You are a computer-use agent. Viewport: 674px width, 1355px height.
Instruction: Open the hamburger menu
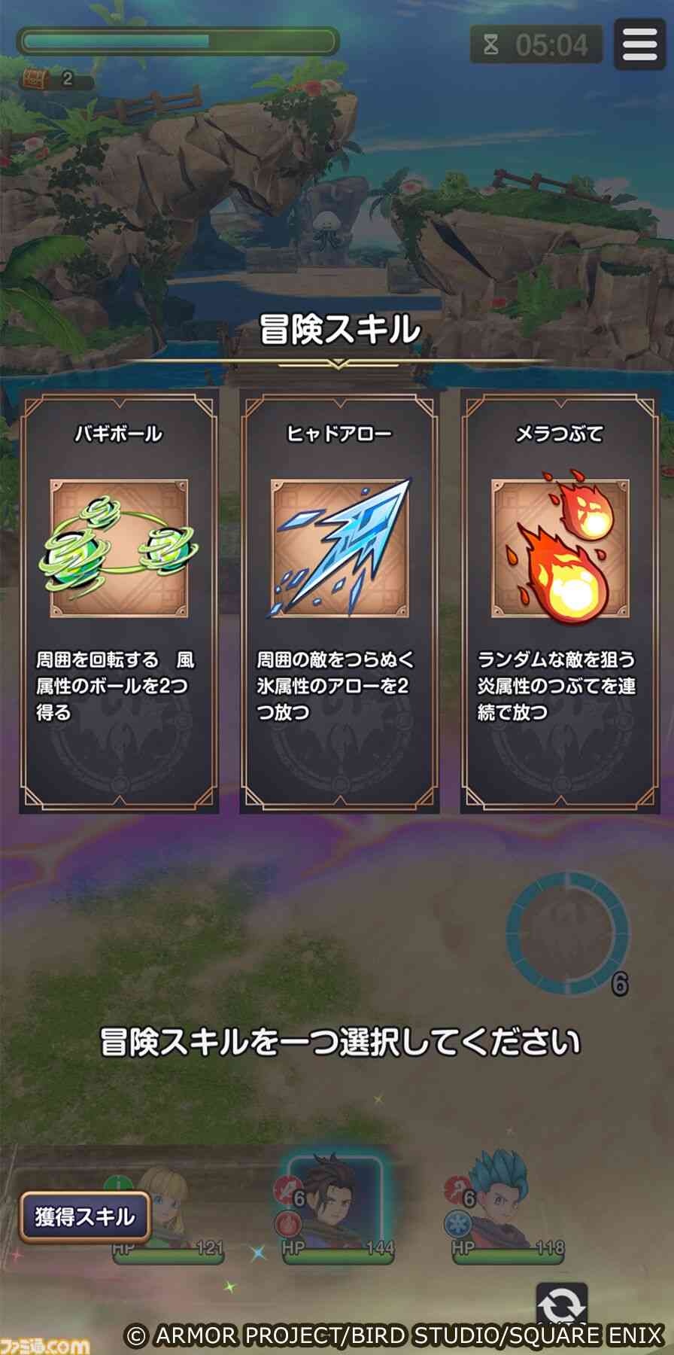[x=639, y=44]
